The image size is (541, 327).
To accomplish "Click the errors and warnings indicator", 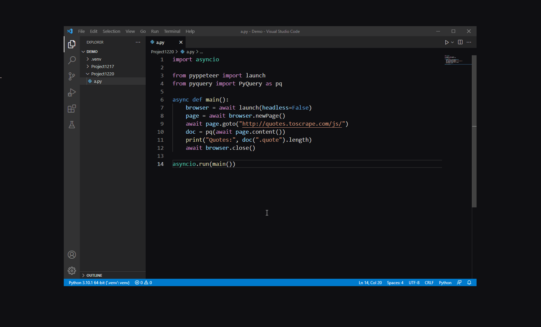I will pyautogui.click(x=143, y=282).
